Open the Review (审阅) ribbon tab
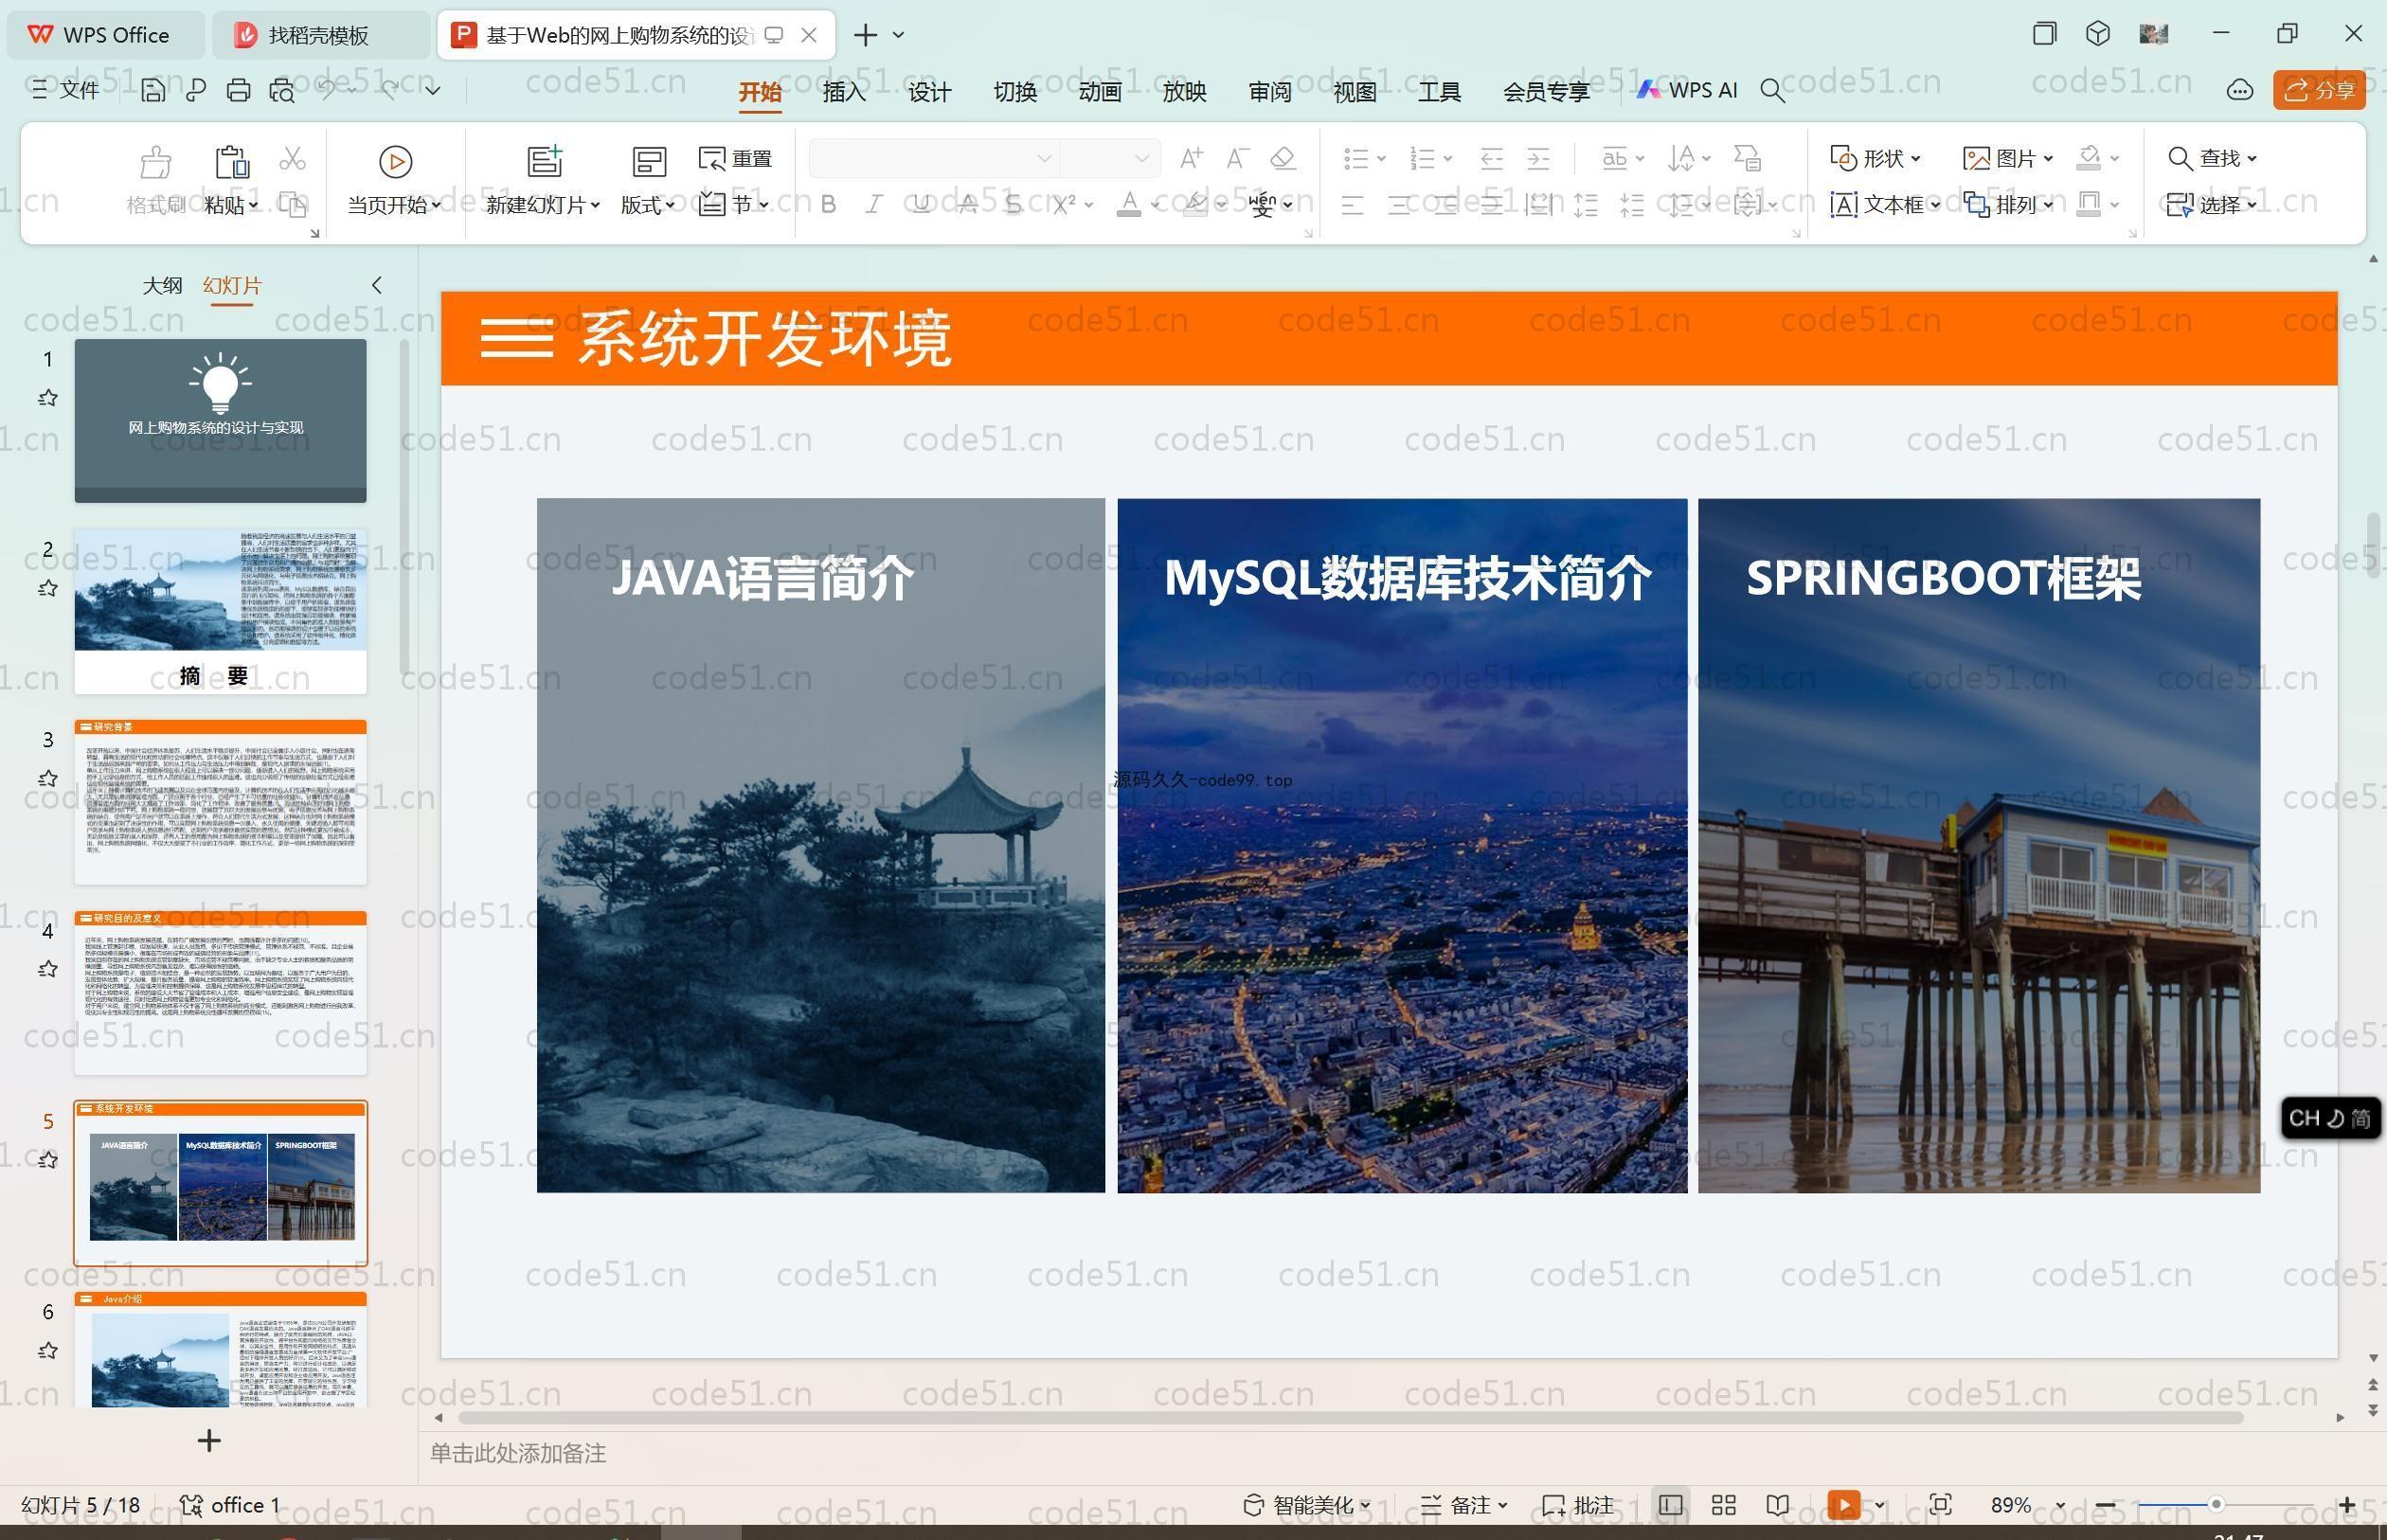2387x1540 pixels. (1270, 92)
